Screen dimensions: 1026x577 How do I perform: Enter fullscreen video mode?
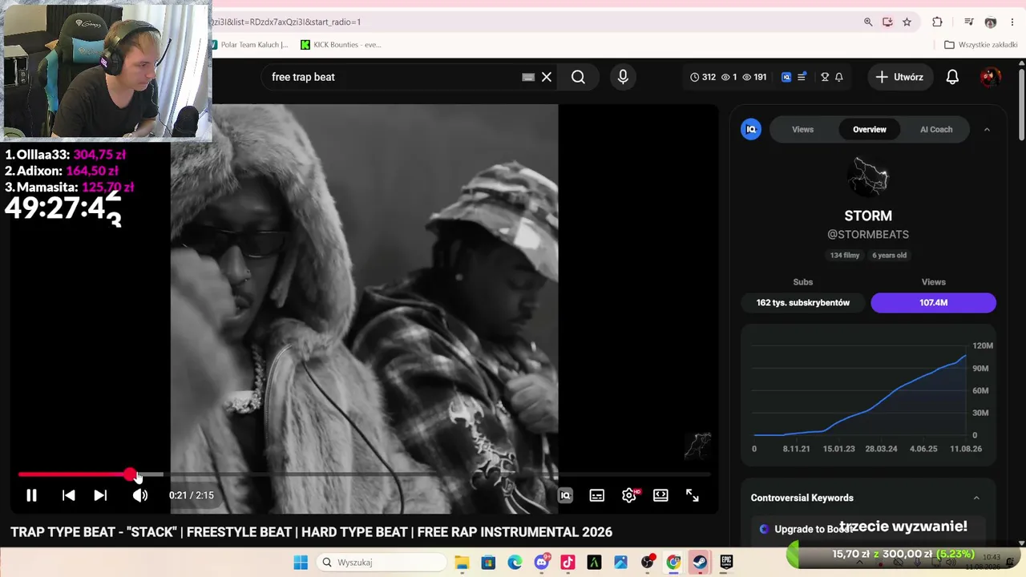[x=693, y=495]
